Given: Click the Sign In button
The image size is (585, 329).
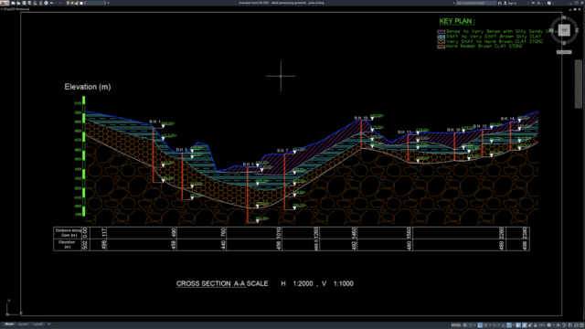Looking at the screenshot, I should (x=511, y=3).
